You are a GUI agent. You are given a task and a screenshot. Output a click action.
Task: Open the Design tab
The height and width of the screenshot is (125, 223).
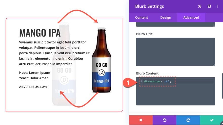tap(165, 17)
